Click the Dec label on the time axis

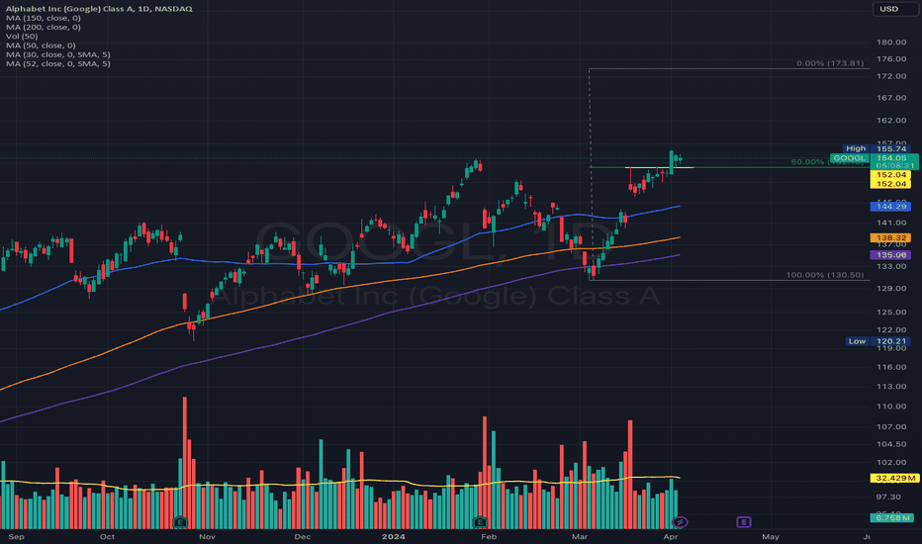[x=303, y=537]
